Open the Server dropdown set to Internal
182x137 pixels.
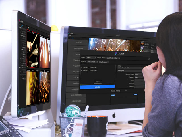point(91,57)
